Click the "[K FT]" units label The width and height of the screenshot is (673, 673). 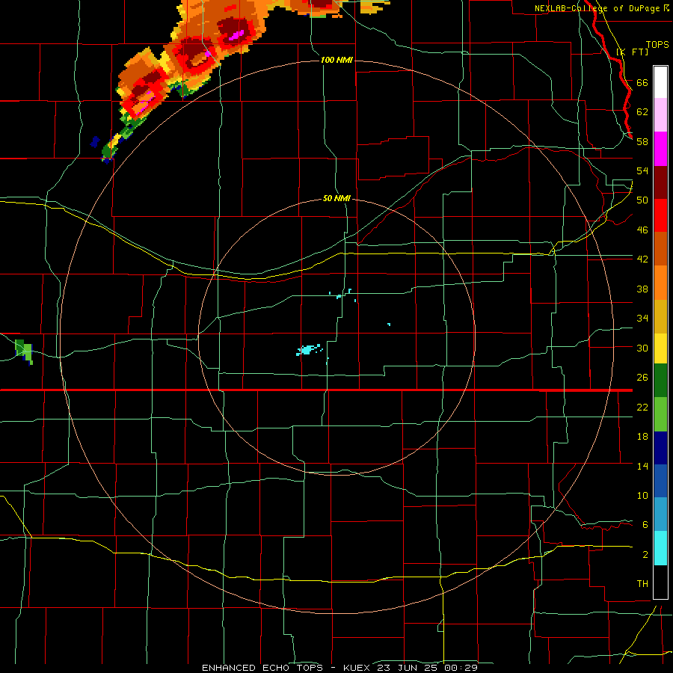tap(632, 52)
